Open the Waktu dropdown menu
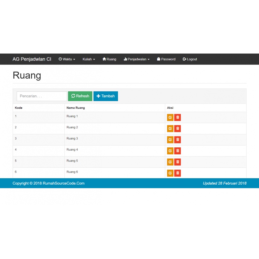Viewport: 259px width, 259px height. 67,59
